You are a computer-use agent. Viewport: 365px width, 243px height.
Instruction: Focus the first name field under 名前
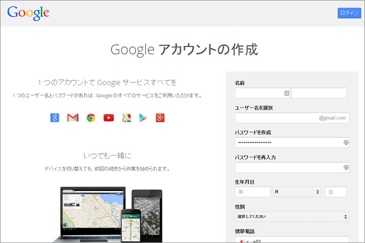263,93
